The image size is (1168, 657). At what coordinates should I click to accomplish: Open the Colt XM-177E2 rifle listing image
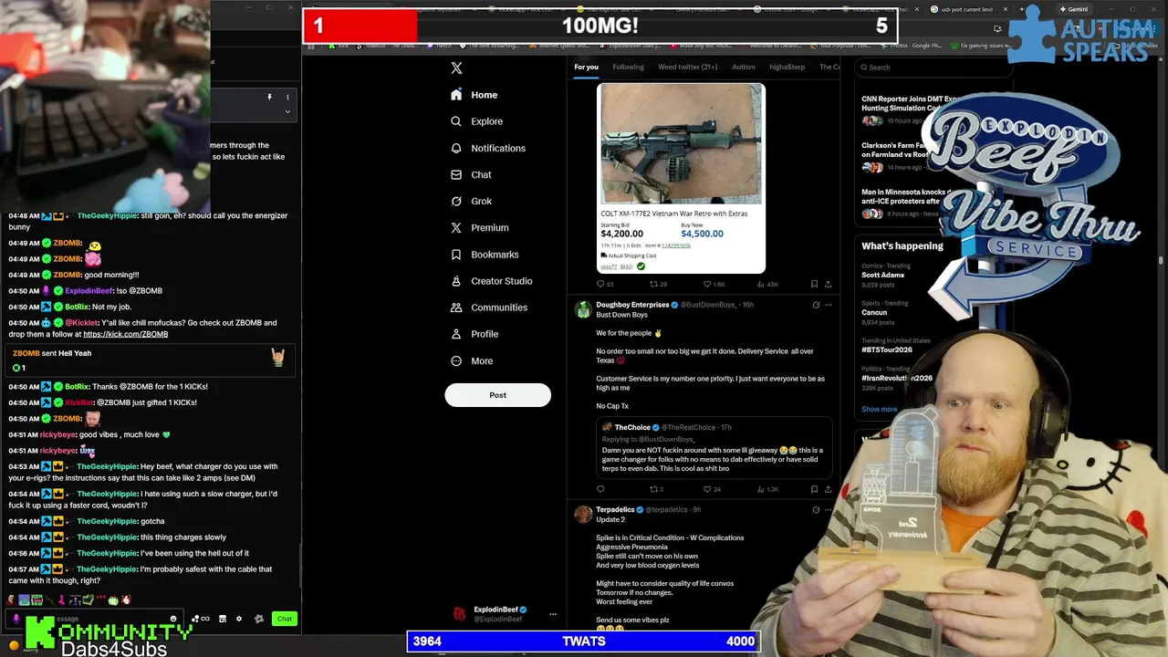(681, 144)
